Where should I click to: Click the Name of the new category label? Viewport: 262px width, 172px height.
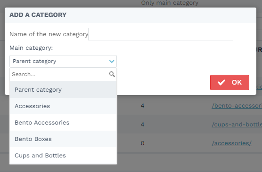[49, 34]
